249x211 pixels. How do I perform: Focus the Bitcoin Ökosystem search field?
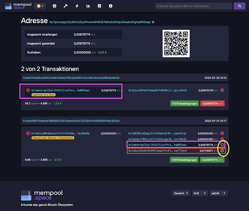(193, 6)
